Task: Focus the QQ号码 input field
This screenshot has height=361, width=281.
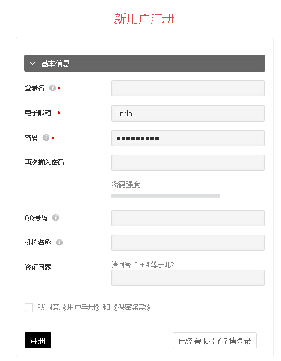Action: 188,218
